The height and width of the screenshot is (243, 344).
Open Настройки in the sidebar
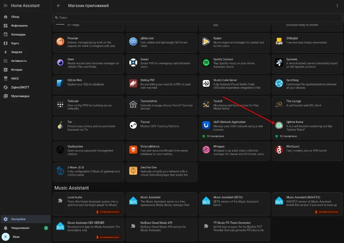pyautogui.click(x=26, y=219)
